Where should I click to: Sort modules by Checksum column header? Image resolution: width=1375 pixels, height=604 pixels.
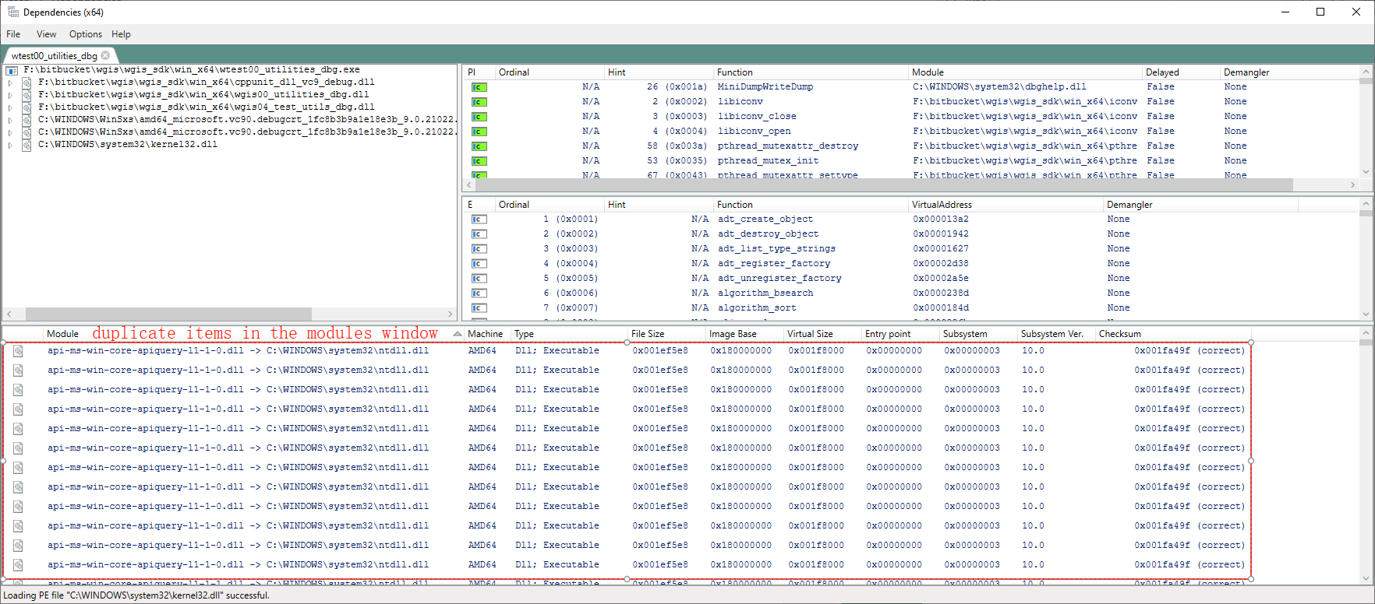[x=1119, y=334]
